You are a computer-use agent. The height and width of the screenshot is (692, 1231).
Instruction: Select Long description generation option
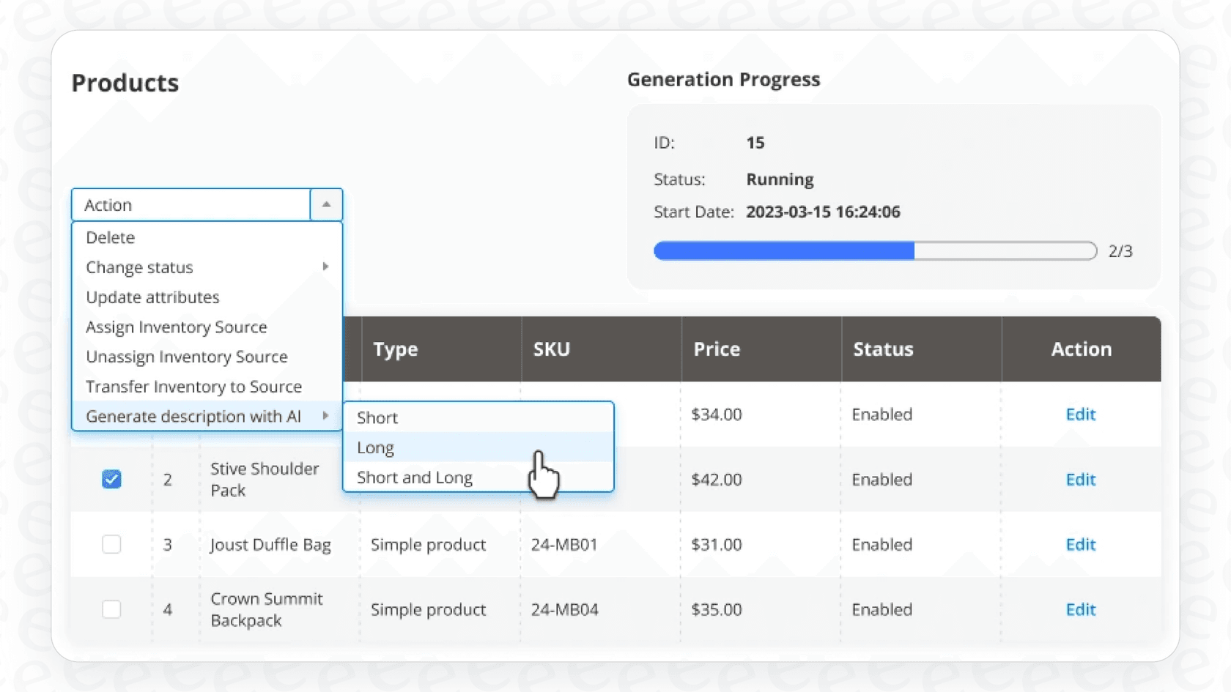(x=374, y=447)
